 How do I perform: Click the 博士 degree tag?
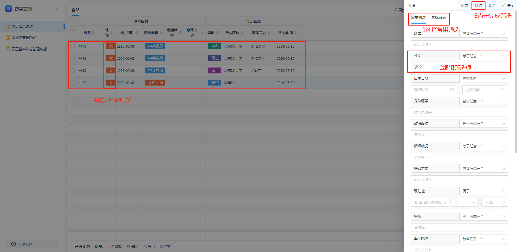pyautogui.click(x=215, y=70)
